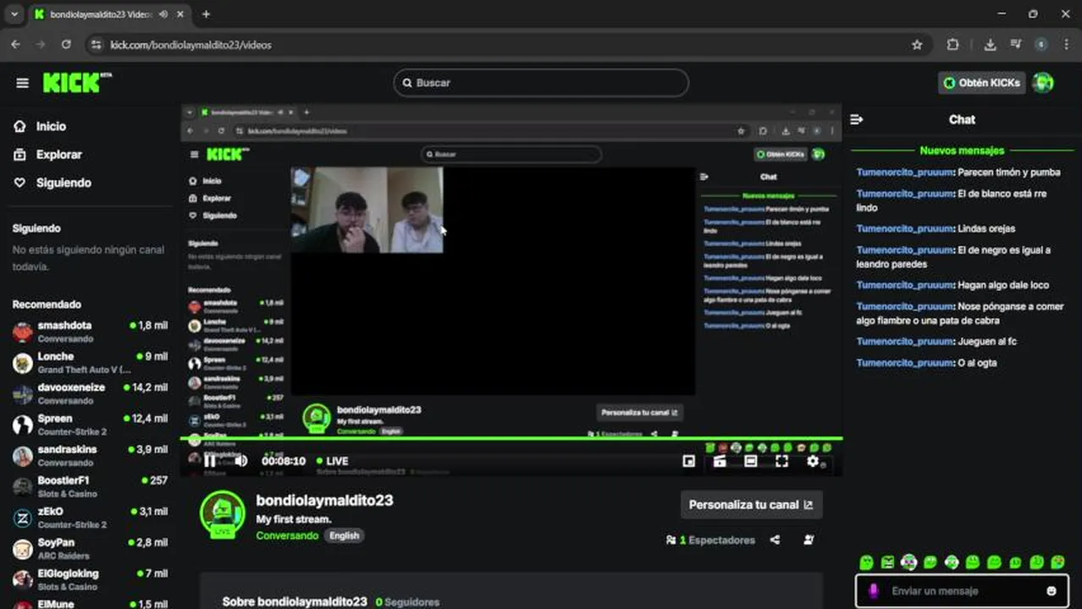Image resolution: width=1082 pixels, height=609 pixels.
Task: Seek on the green stream progress bar
Action: pyautogui.click(x=511, y=438)
